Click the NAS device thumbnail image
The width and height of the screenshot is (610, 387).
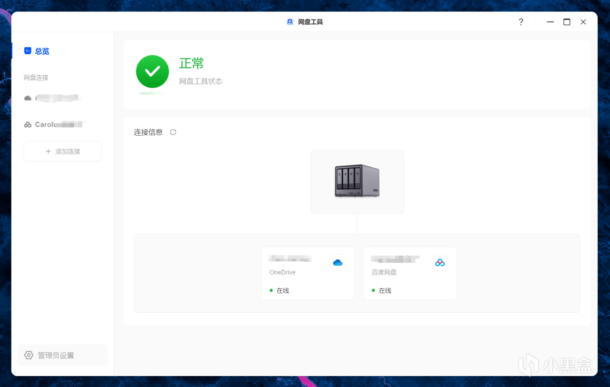[357, 181]
